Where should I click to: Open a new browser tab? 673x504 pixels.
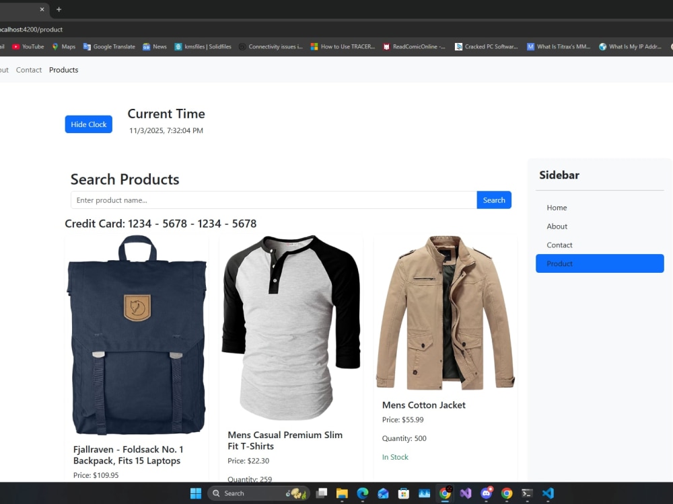tap(59, 9)
